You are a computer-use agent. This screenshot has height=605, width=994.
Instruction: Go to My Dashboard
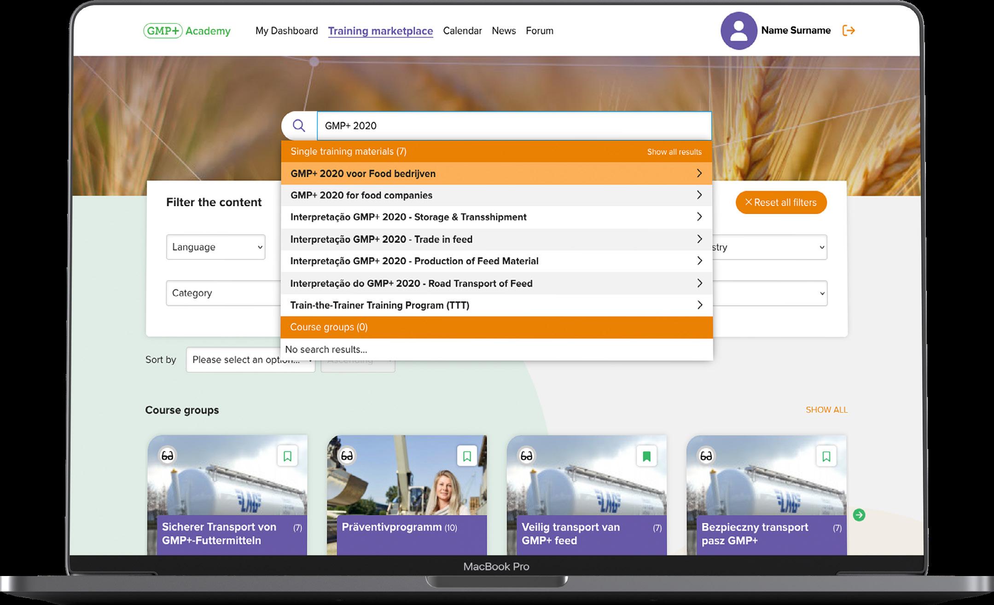click(286, 31)
